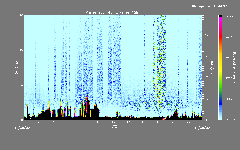Click the 'Plot updated: 23:44:07' timestamp

click(209, 6)
